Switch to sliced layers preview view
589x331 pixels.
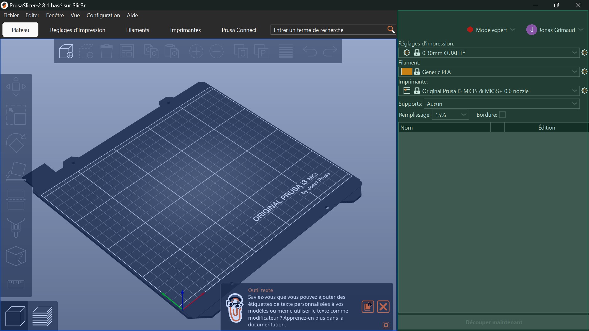43,316
